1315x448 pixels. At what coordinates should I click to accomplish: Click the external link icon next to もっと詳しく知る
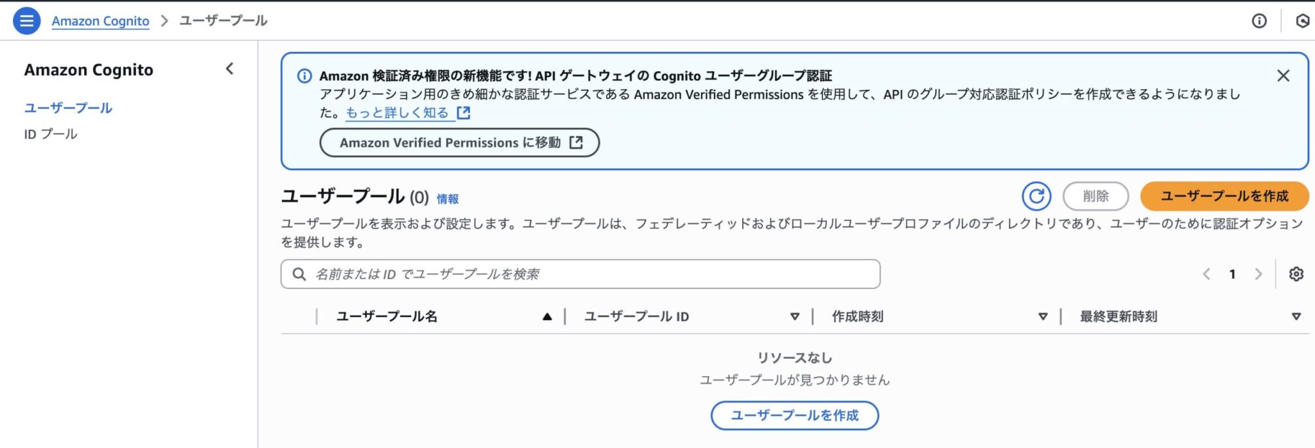pyautogui.click(x=464, y=112)
